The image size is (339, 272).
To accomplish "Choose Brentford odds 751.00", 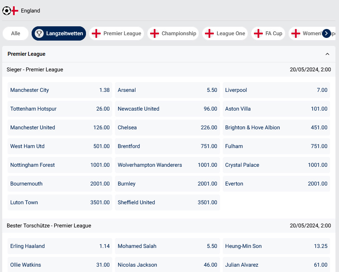I will (x=167, y=146).
